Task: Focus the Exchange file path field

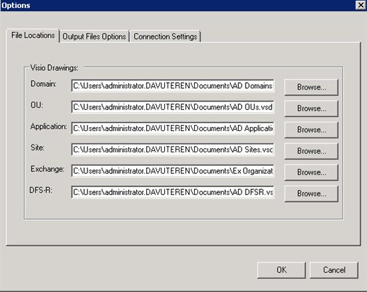Action: [x=173, y=171]
